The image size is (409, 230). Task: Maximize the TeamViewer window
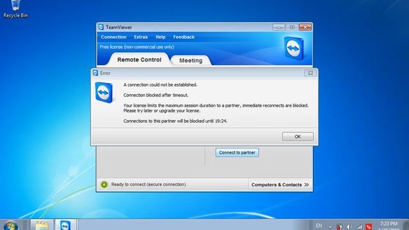pos(292,27)
